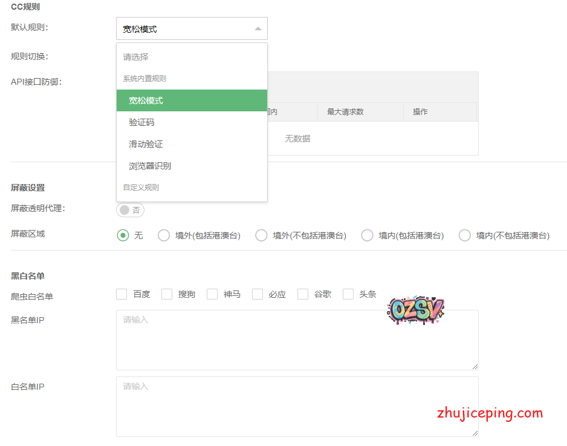567x446 pixels.
Task: Enable the 神马 crawler checkbox
Action: click(x=212, y=294)
